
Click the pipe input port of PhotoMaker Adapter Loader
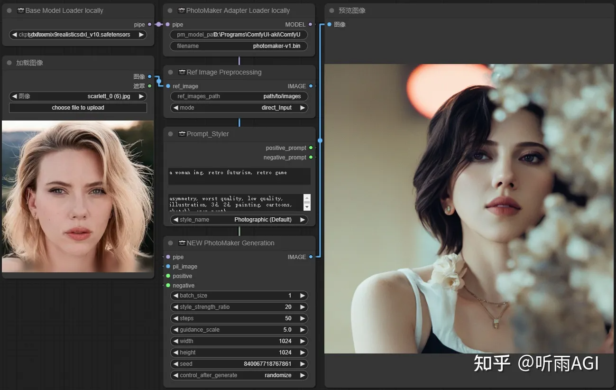click(x=167, y=24)
